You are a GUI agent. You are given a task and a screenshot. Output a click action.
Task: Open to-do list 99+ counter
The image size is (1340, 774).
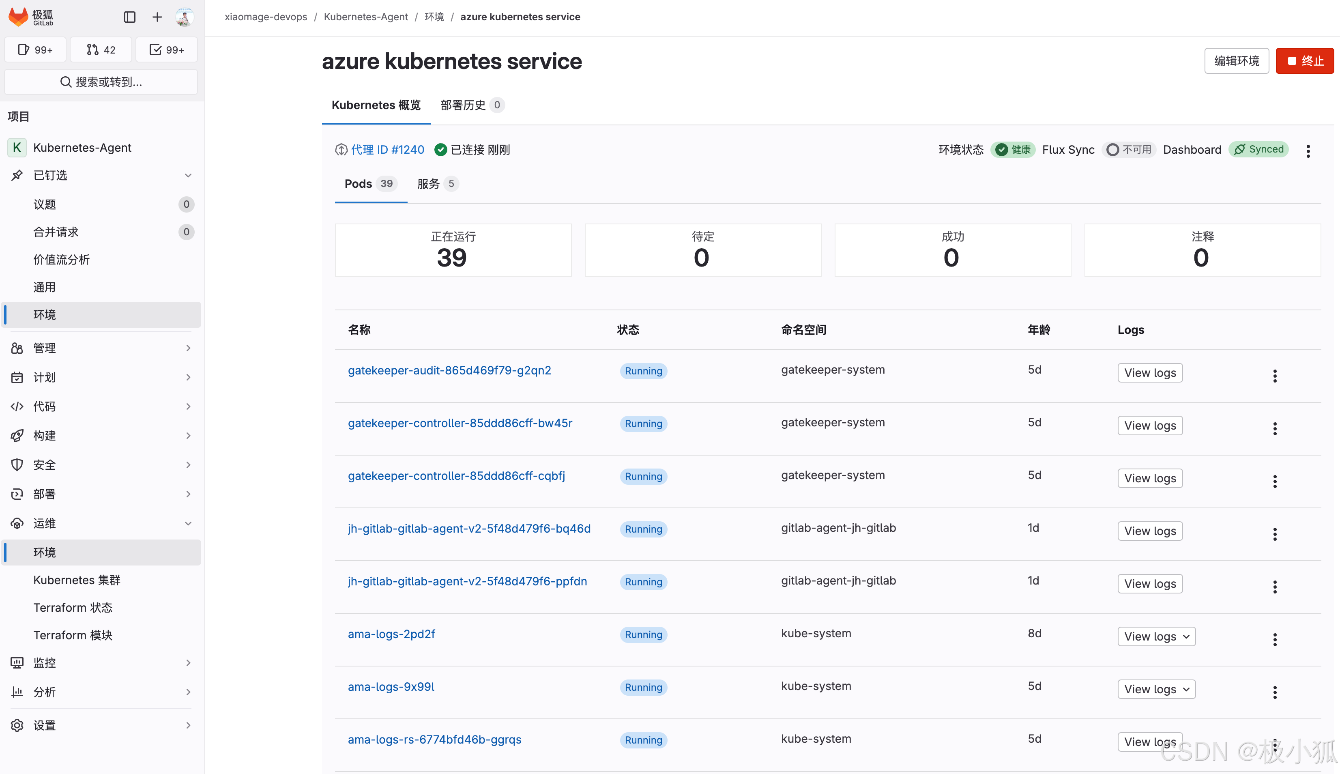pyautogui.click(x=167, y=49)
